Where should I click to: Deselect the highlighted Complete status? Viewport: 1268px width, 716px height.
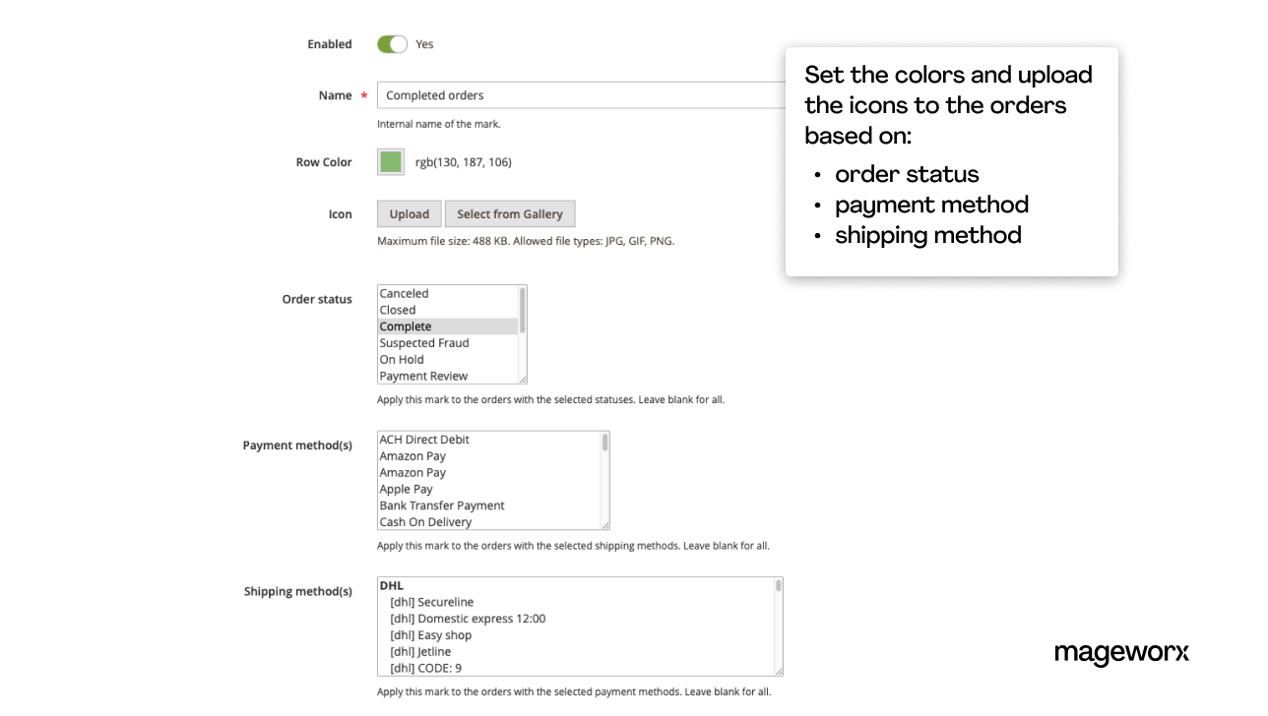click(433, 326)
